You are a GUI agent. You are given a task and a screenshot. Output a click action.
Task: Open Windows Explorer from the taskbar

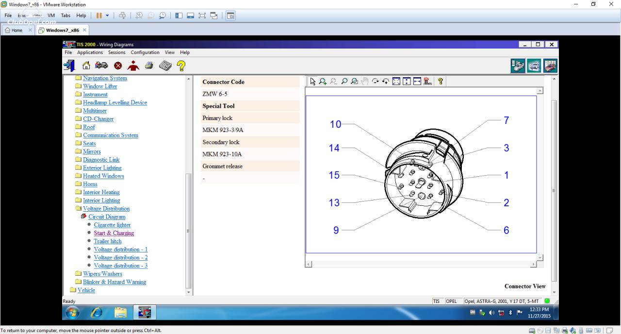[121, 313]
